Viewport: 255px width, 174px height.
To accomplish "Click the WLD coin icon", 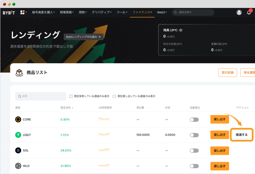I will pos(18,166).
